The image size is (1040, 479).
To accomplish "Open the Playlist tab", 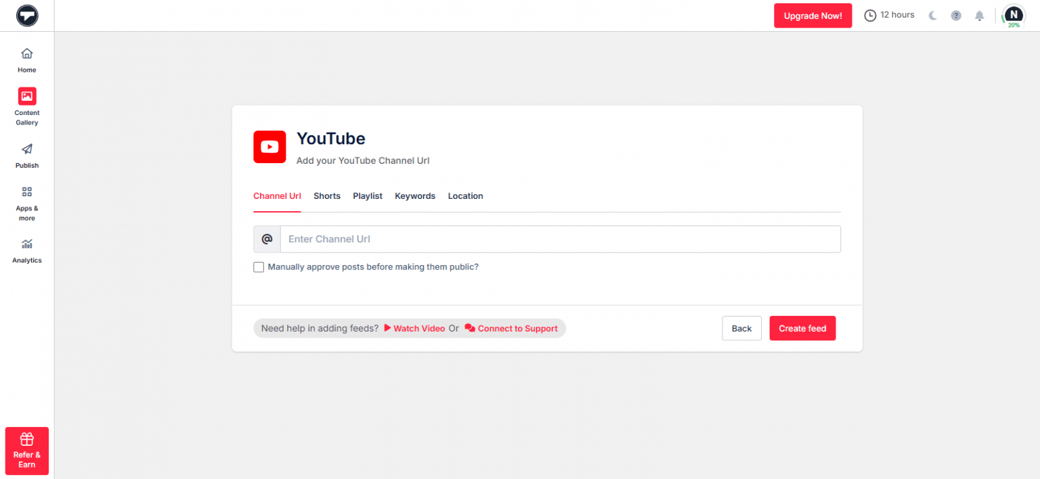I will pos(368,196).
